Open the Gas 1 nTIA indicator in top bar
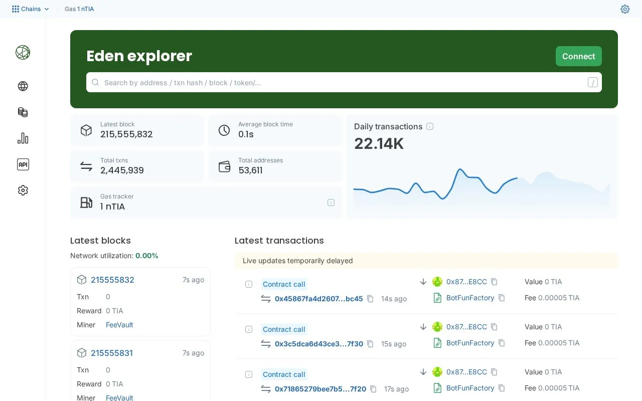642x401 pixels. click(79, 9)
